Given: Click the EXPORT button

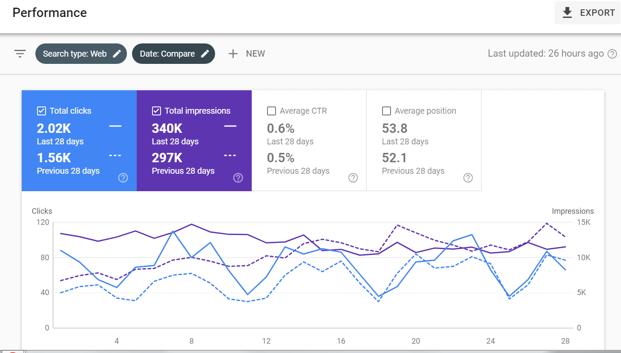Looking at the screenshot, I should point(588,12).
